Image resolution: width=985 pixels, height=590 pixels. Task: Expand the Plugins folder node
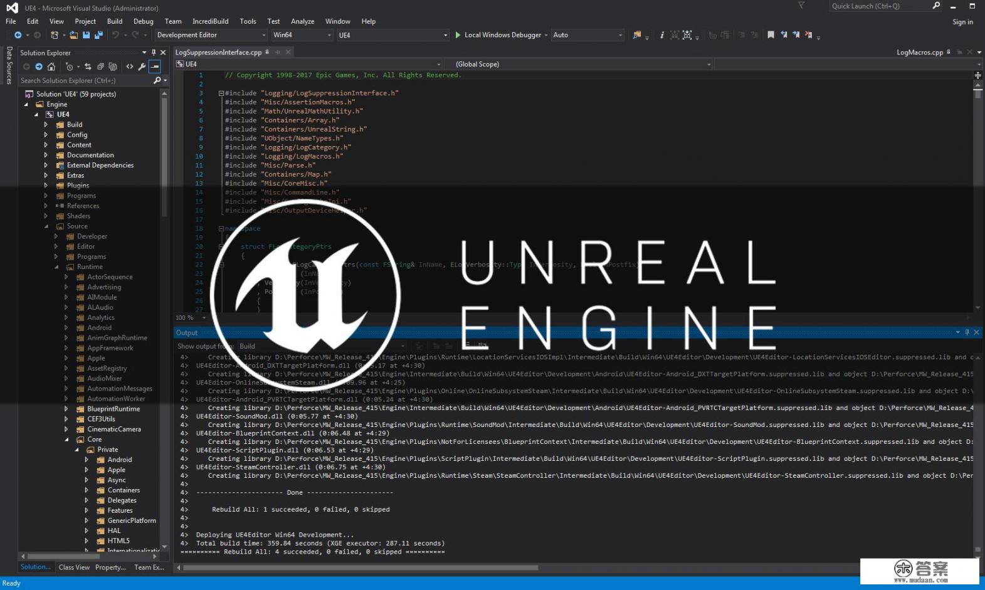46,186
